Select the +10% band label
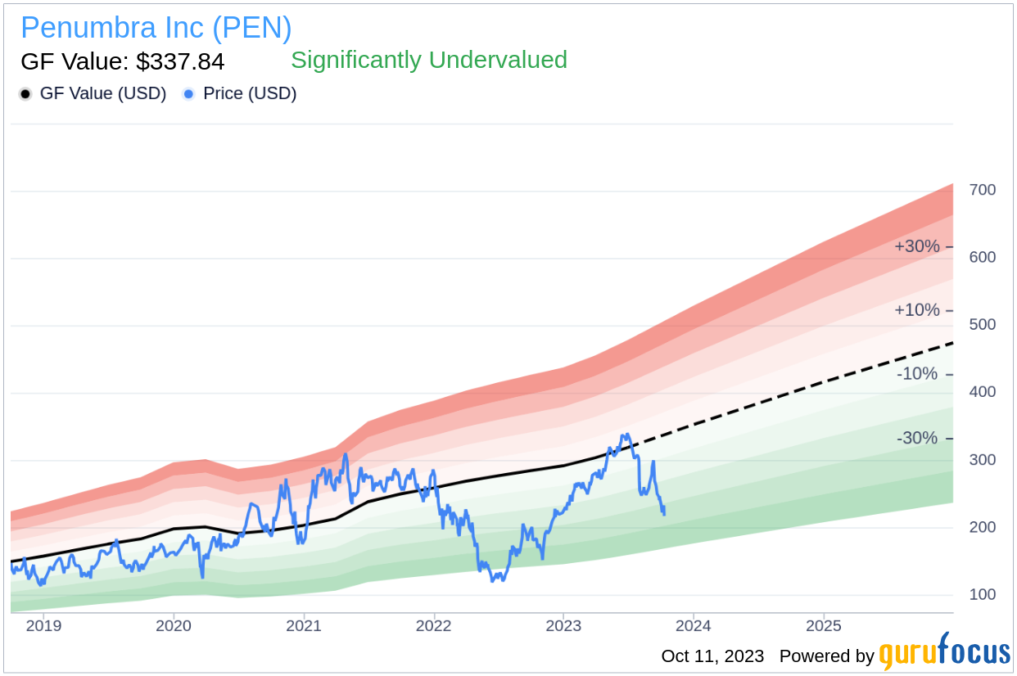 916,310
